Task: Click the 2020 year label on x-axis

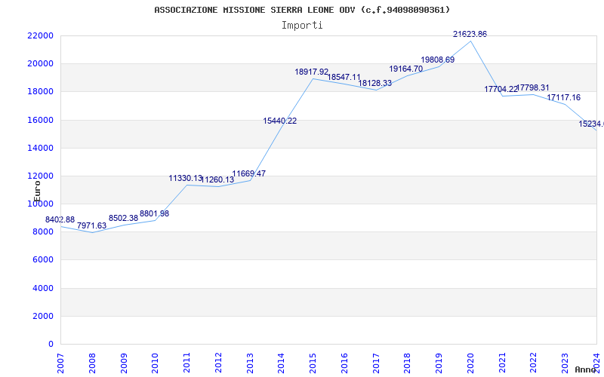Action: [470, 363]
